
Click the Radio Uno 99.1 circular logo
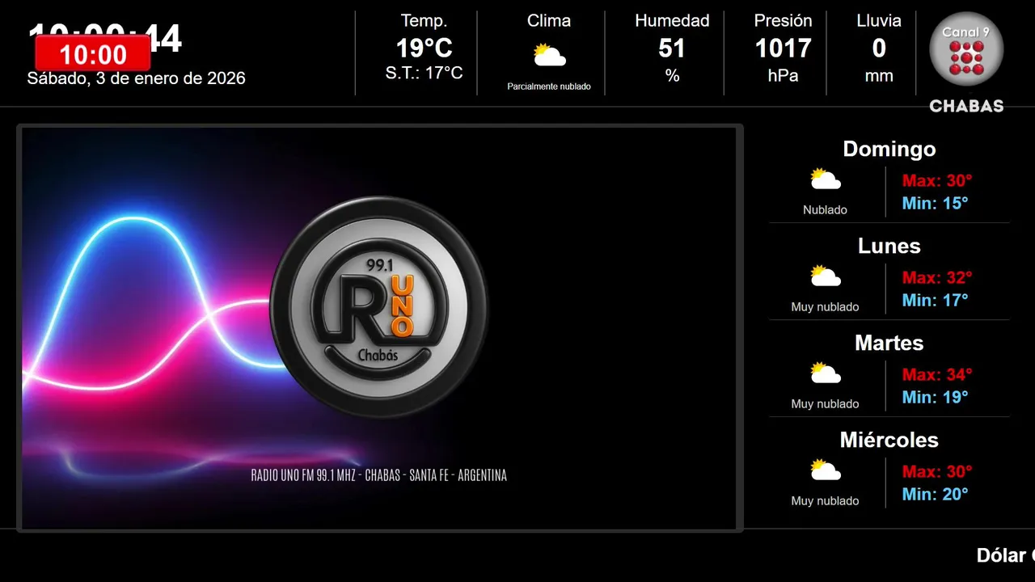(x=378, y=307)
